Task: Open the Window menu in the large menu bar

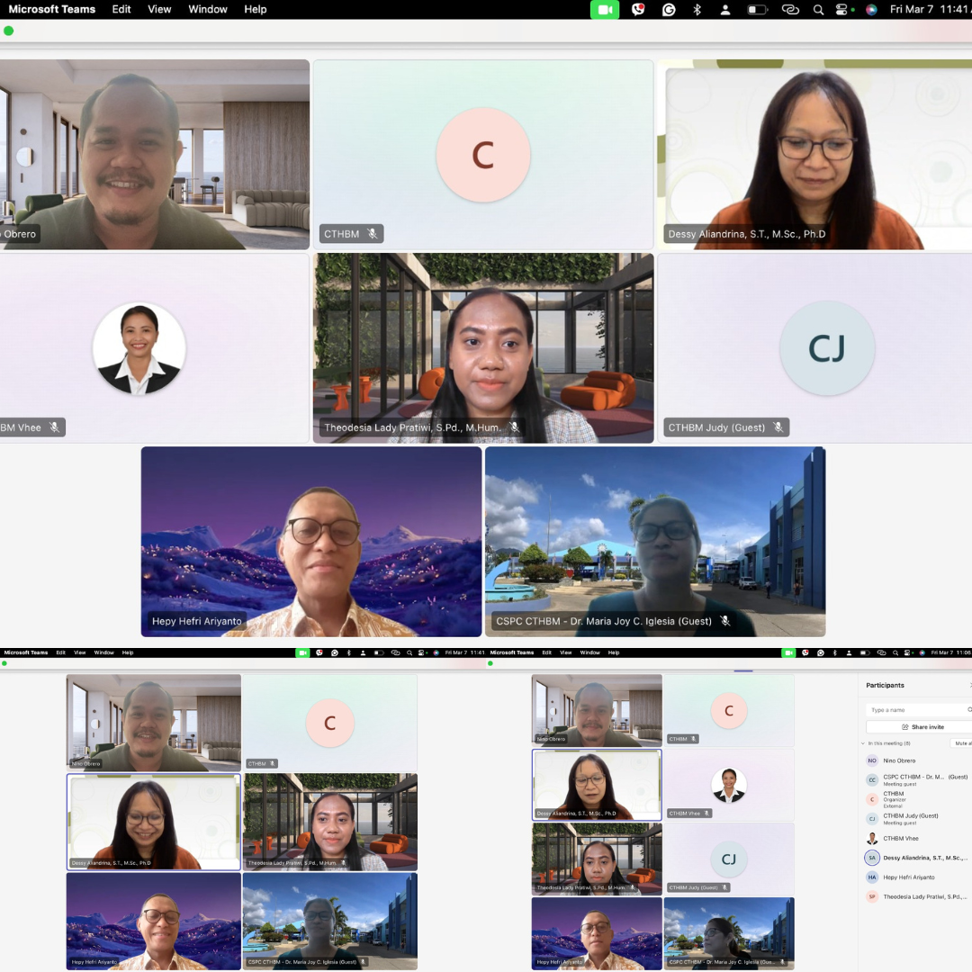Action: (208, 9)
